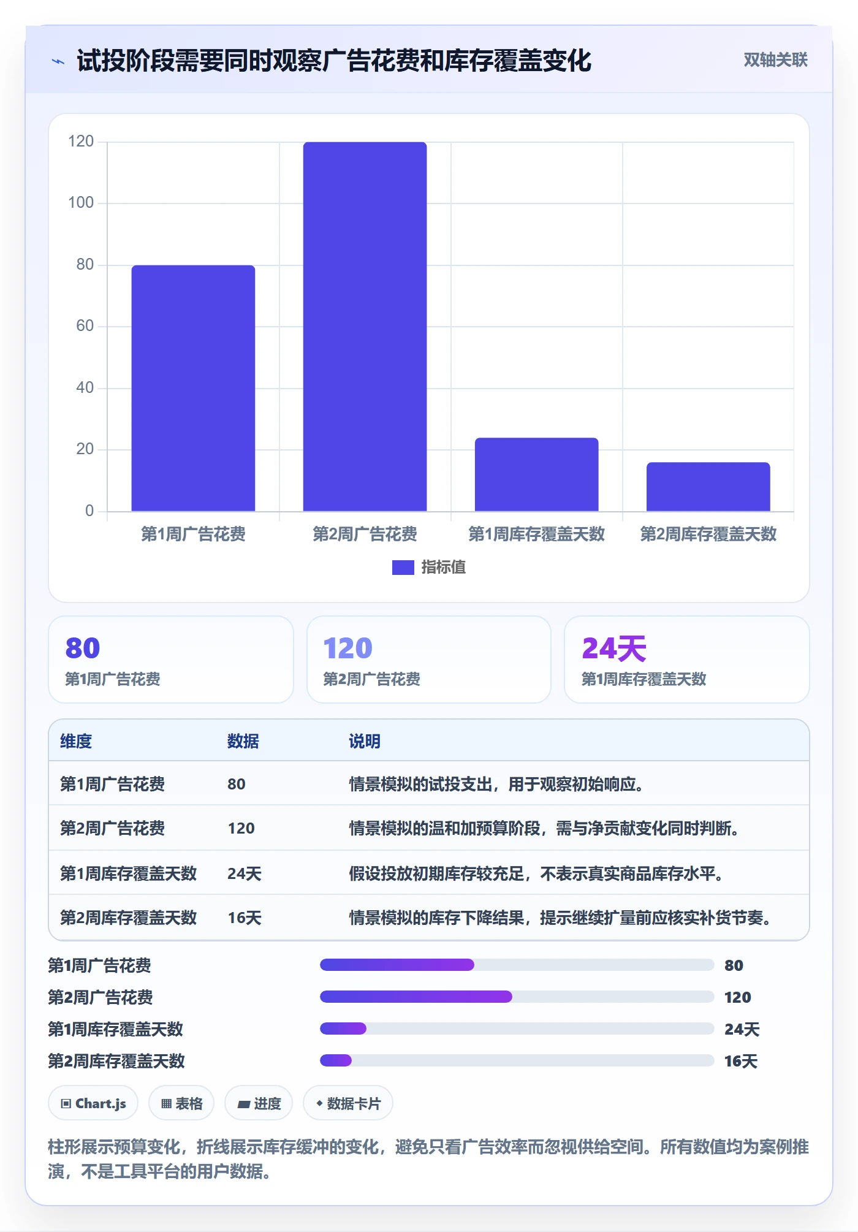The width and height of the screenshot is (858, 1232).
Task: Click the bar icon in 进度 chip
Action: pyautogui.click(x=244, y=1105)
